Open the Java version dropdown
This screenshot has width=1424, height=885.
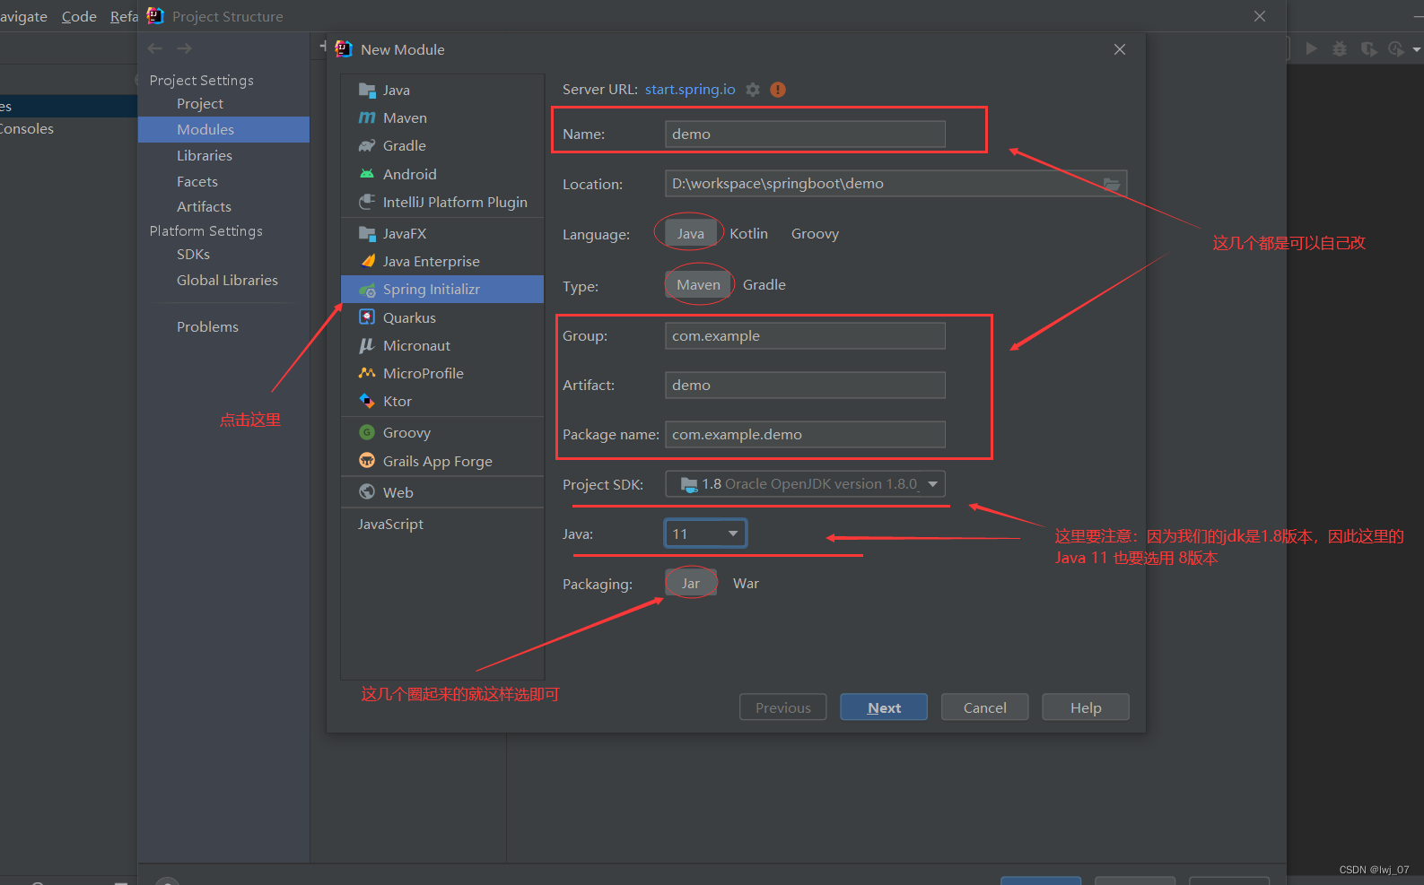tap(705, 534)
